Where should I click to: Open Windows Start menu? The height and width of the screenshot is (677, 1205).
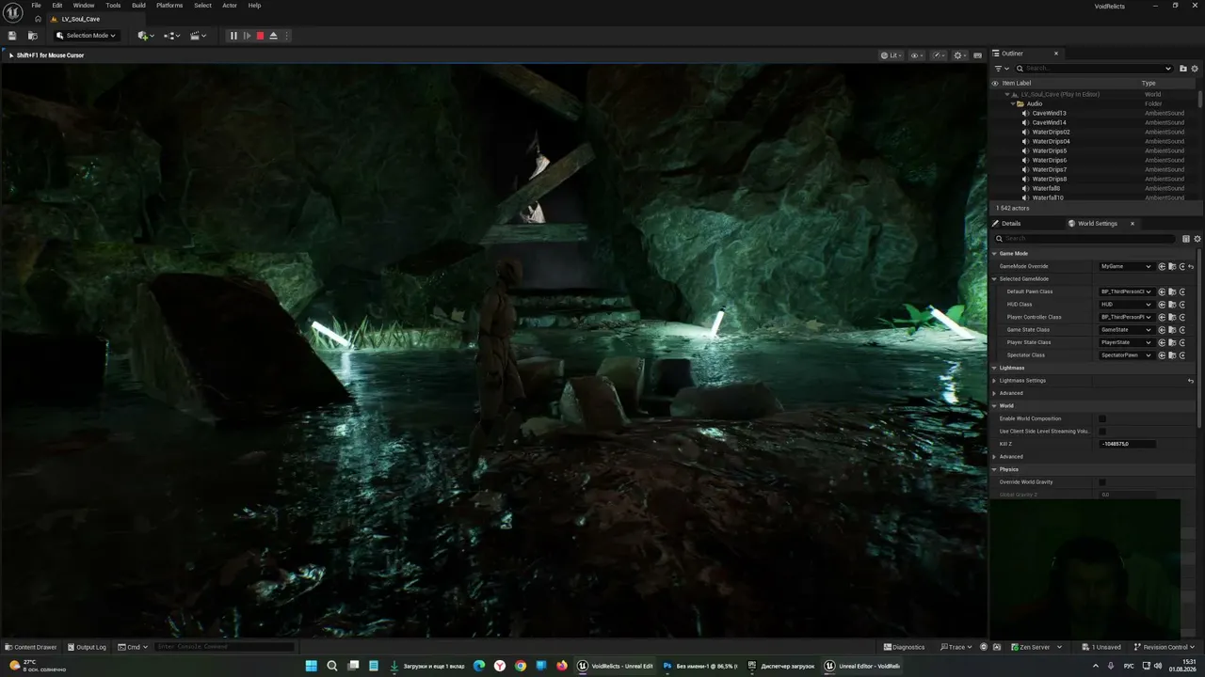(x=311, y=666)
